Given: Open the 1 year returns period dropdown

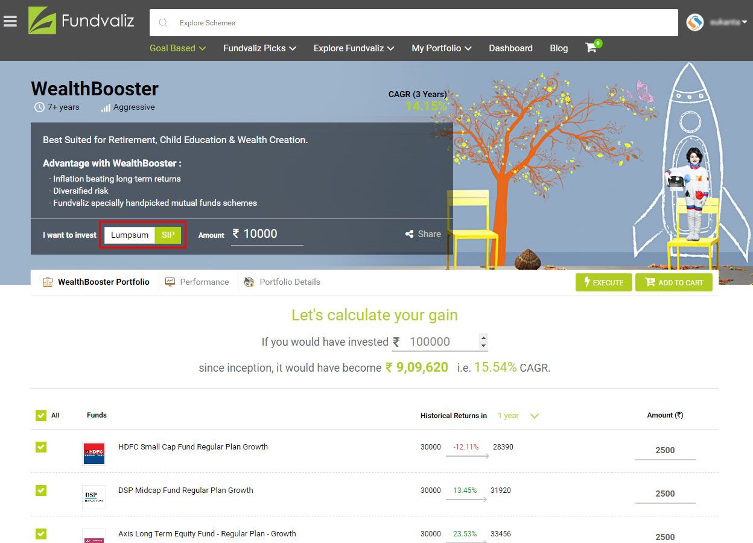Looking at the screenshot, I should coord(518,416).
